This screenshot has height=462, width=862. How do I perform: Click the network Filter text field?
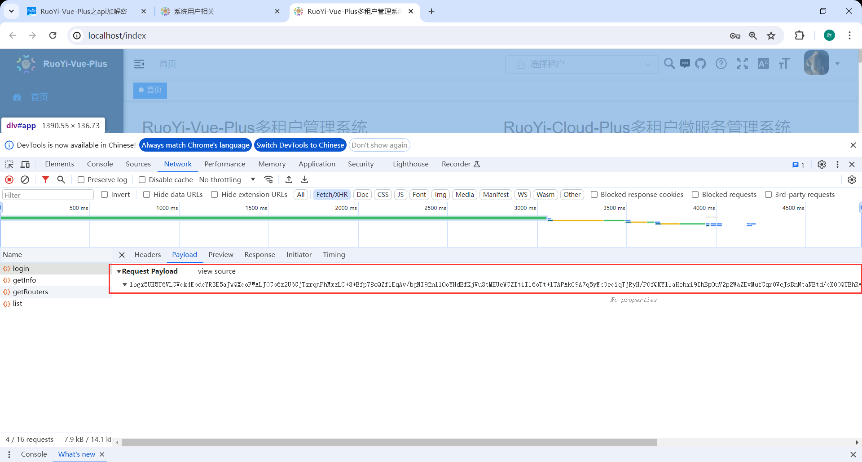tap(48, 195)
